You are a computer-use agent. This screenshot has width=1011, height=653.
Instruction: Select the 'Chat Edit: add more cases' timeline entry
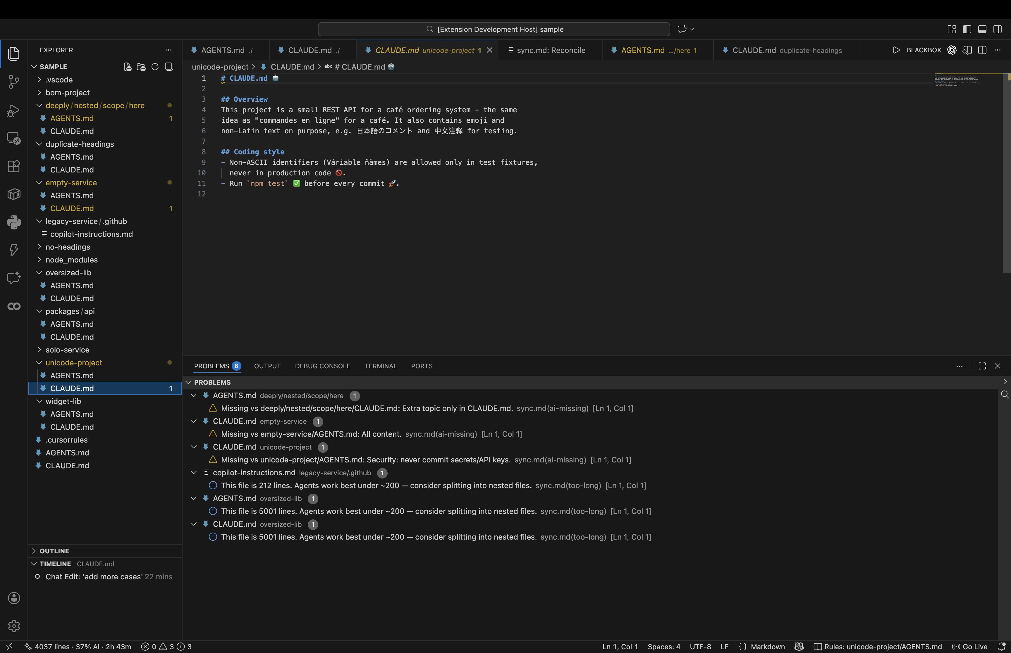tap(105, 577)
